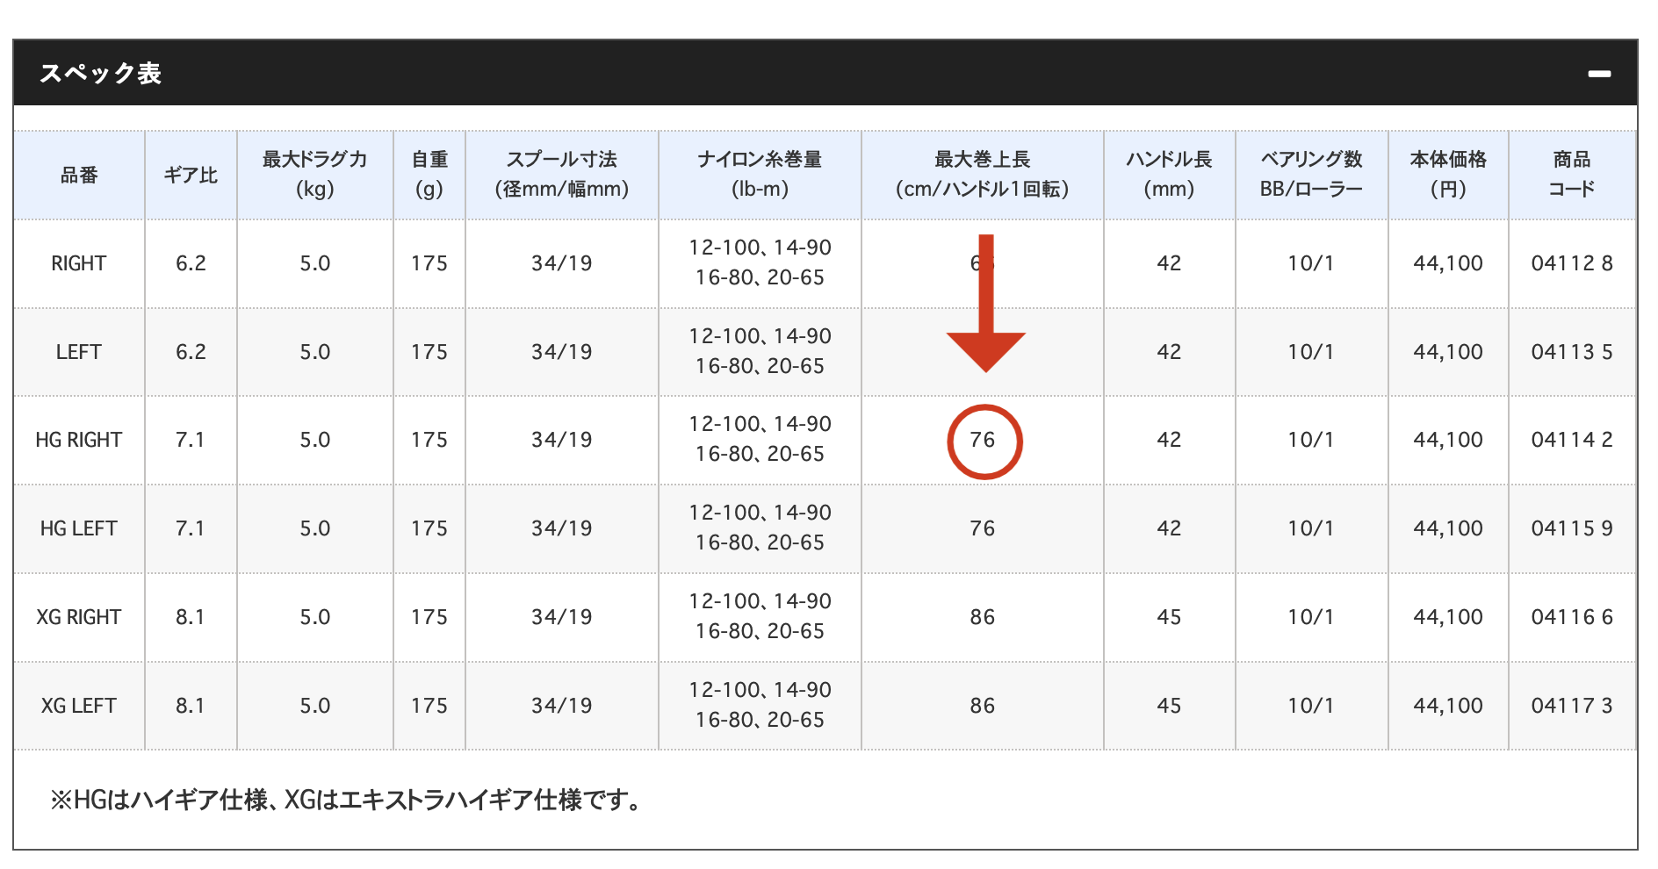Click the ハンドル長 (mm) header

tap(1168, 175)
